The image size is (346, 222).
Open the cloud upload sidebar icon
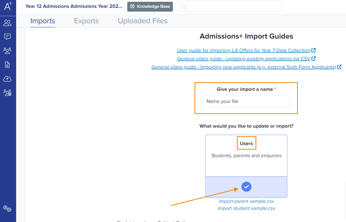click(x=7, y=79)
